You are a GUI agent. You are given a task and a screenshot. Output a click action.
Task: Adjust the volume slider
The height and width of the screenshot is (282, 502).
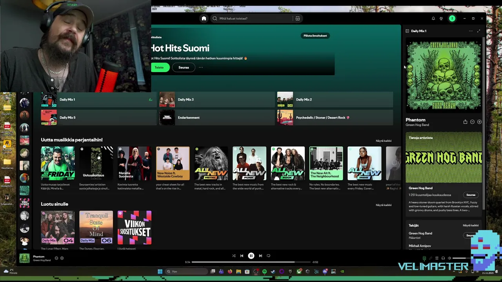tap(462, 258)
